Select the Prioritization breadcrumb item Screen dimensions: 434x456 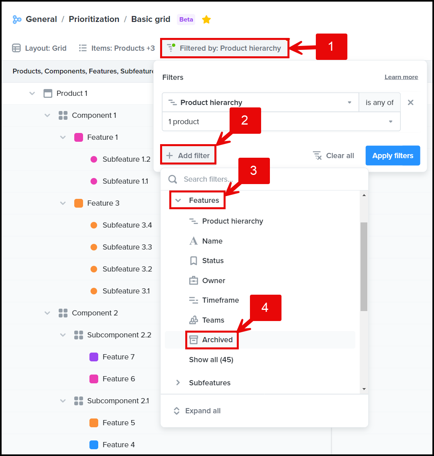point(94,19)
